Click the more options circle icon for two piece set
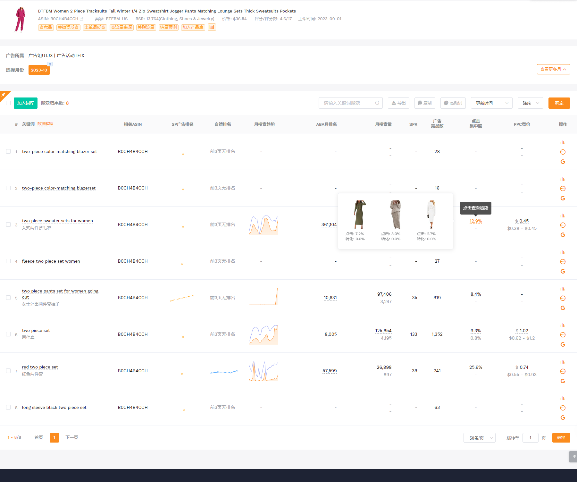This screenshot has height=482, width=577. point(563,335)
